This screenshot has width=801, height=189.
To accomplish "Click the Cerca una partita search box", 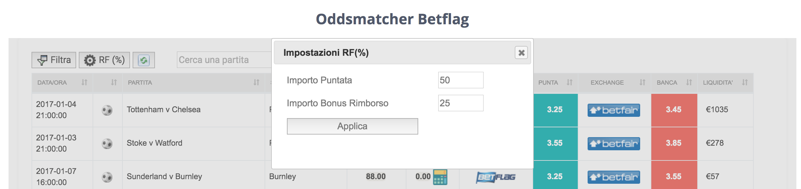I will tap(224, 60).
